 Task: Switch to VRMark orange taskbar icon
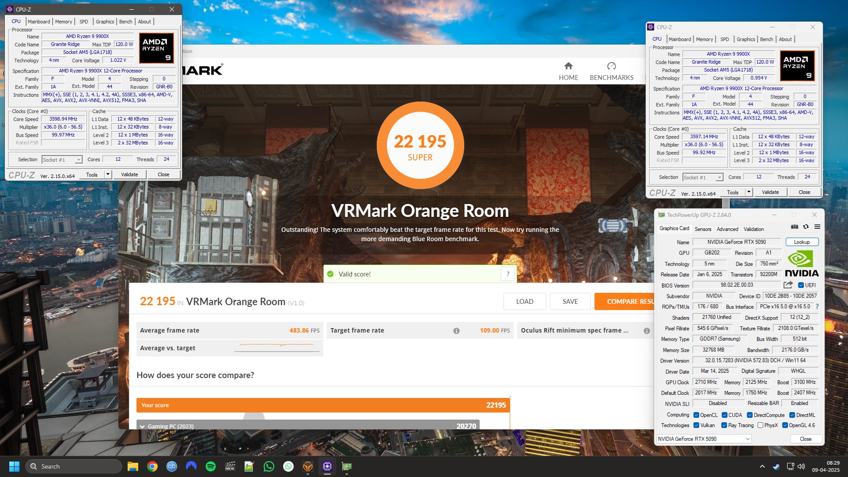coord(308,466)
